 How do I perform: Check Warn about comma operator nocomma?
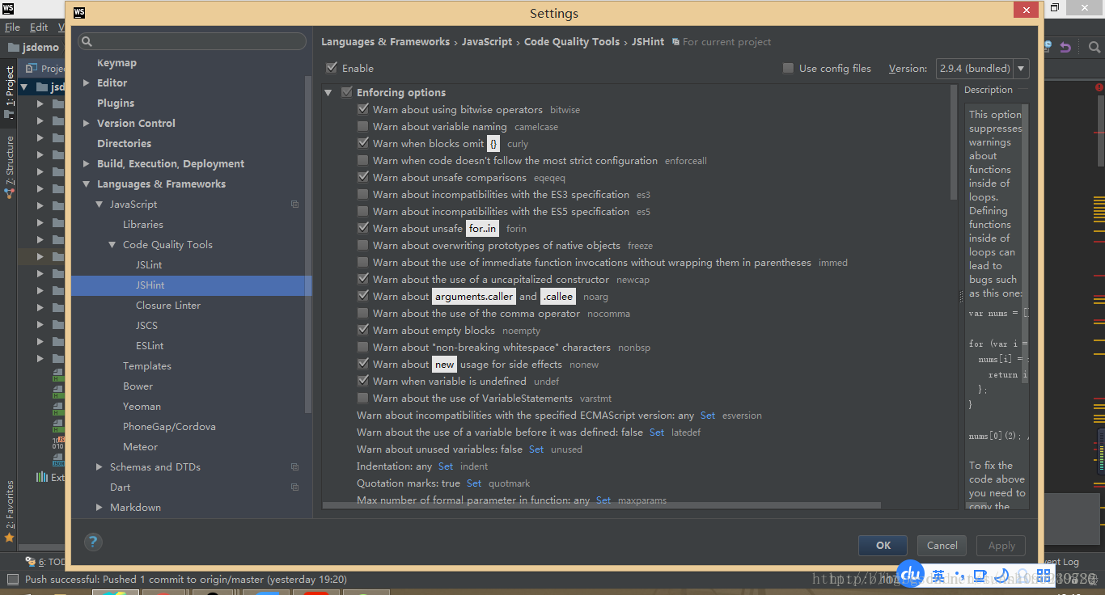click(x=363, y=313)
